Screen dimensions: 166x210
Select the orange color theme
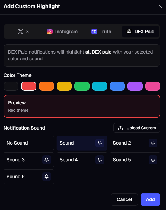(46, 86)
